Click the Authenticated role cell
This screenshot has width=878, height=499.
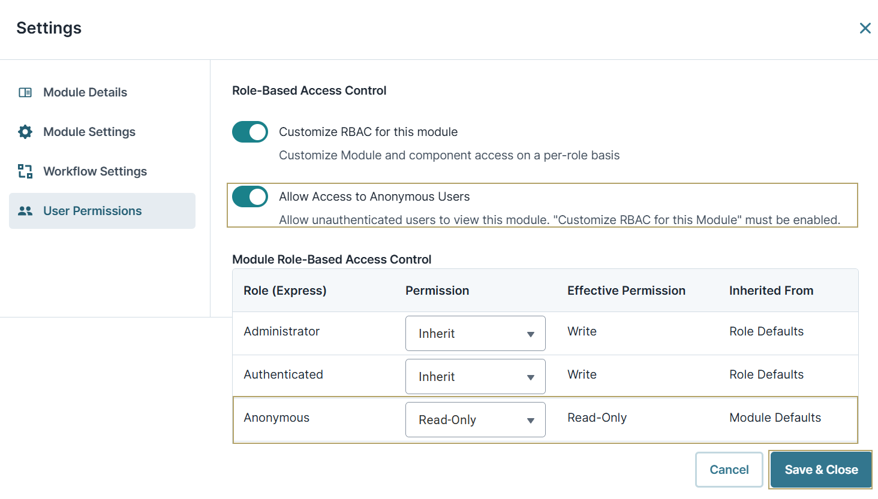coord(283,374)
